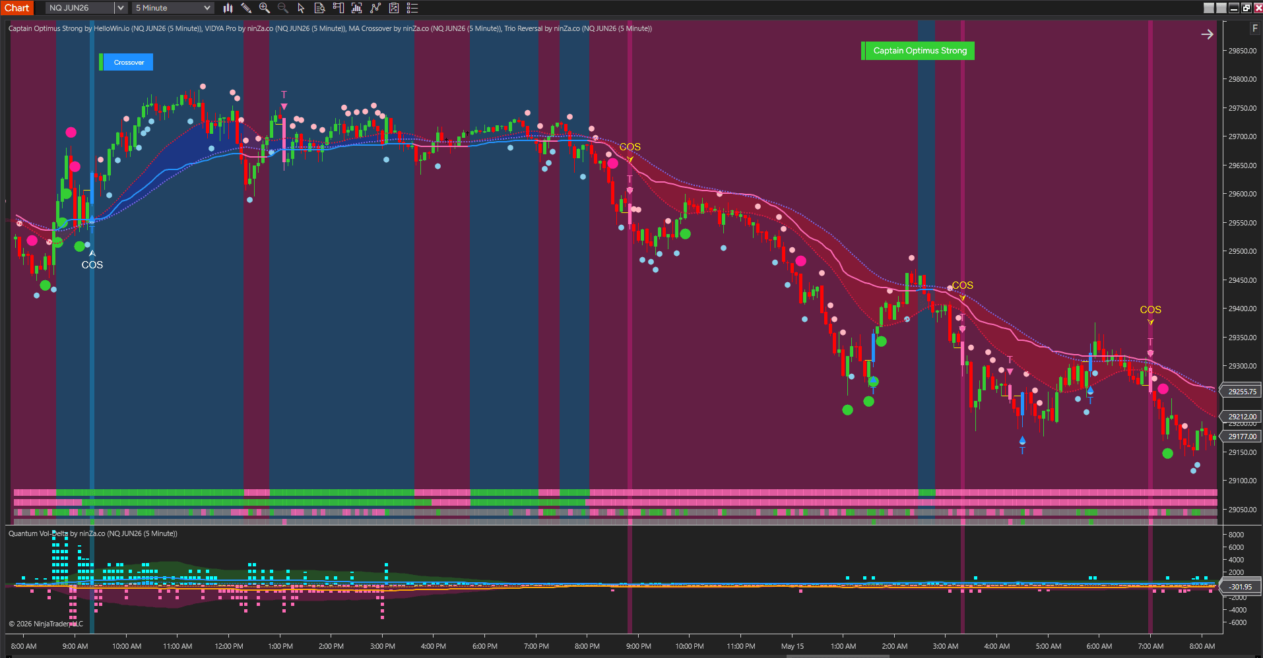1263x658 pixels.
Task: Click the 8000 volume axis label
Action: [1236, 535]
